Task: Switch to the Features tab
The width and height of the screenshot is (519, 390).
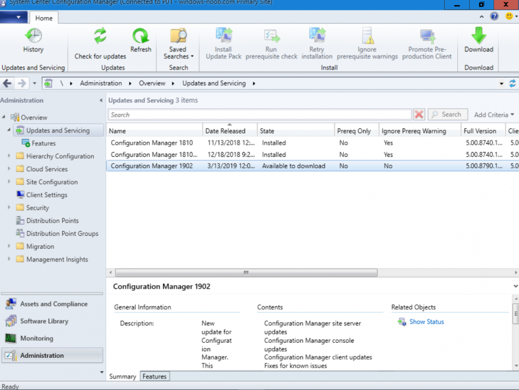Action: [x=155, y=376]
